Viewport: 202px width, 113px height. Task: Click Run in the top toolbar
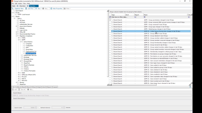click(x=45, y=8)
